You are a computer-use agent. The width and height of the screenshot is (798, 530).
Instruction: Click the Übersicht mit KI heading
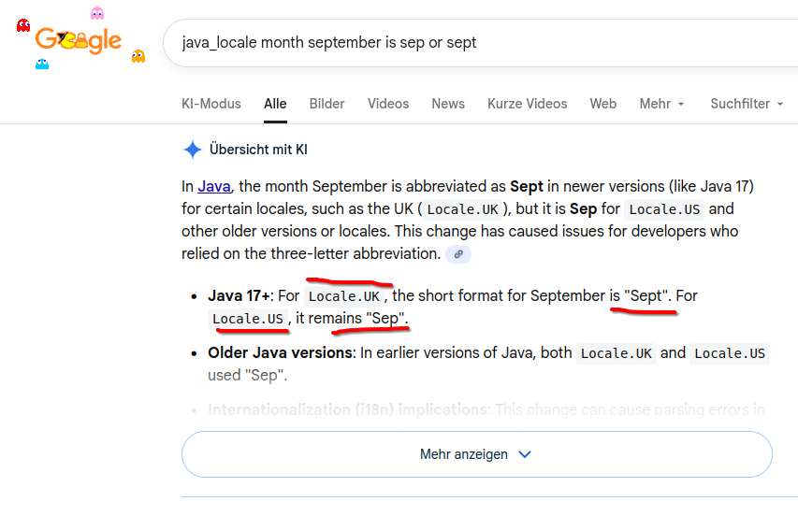[x=258, y=150]
